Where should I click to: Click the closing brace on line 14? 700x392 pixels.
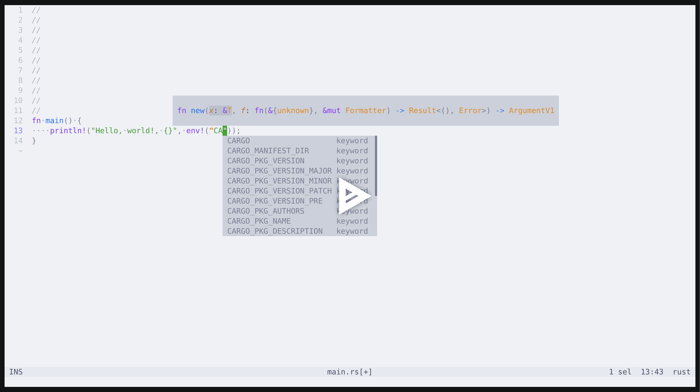point(34,141)
